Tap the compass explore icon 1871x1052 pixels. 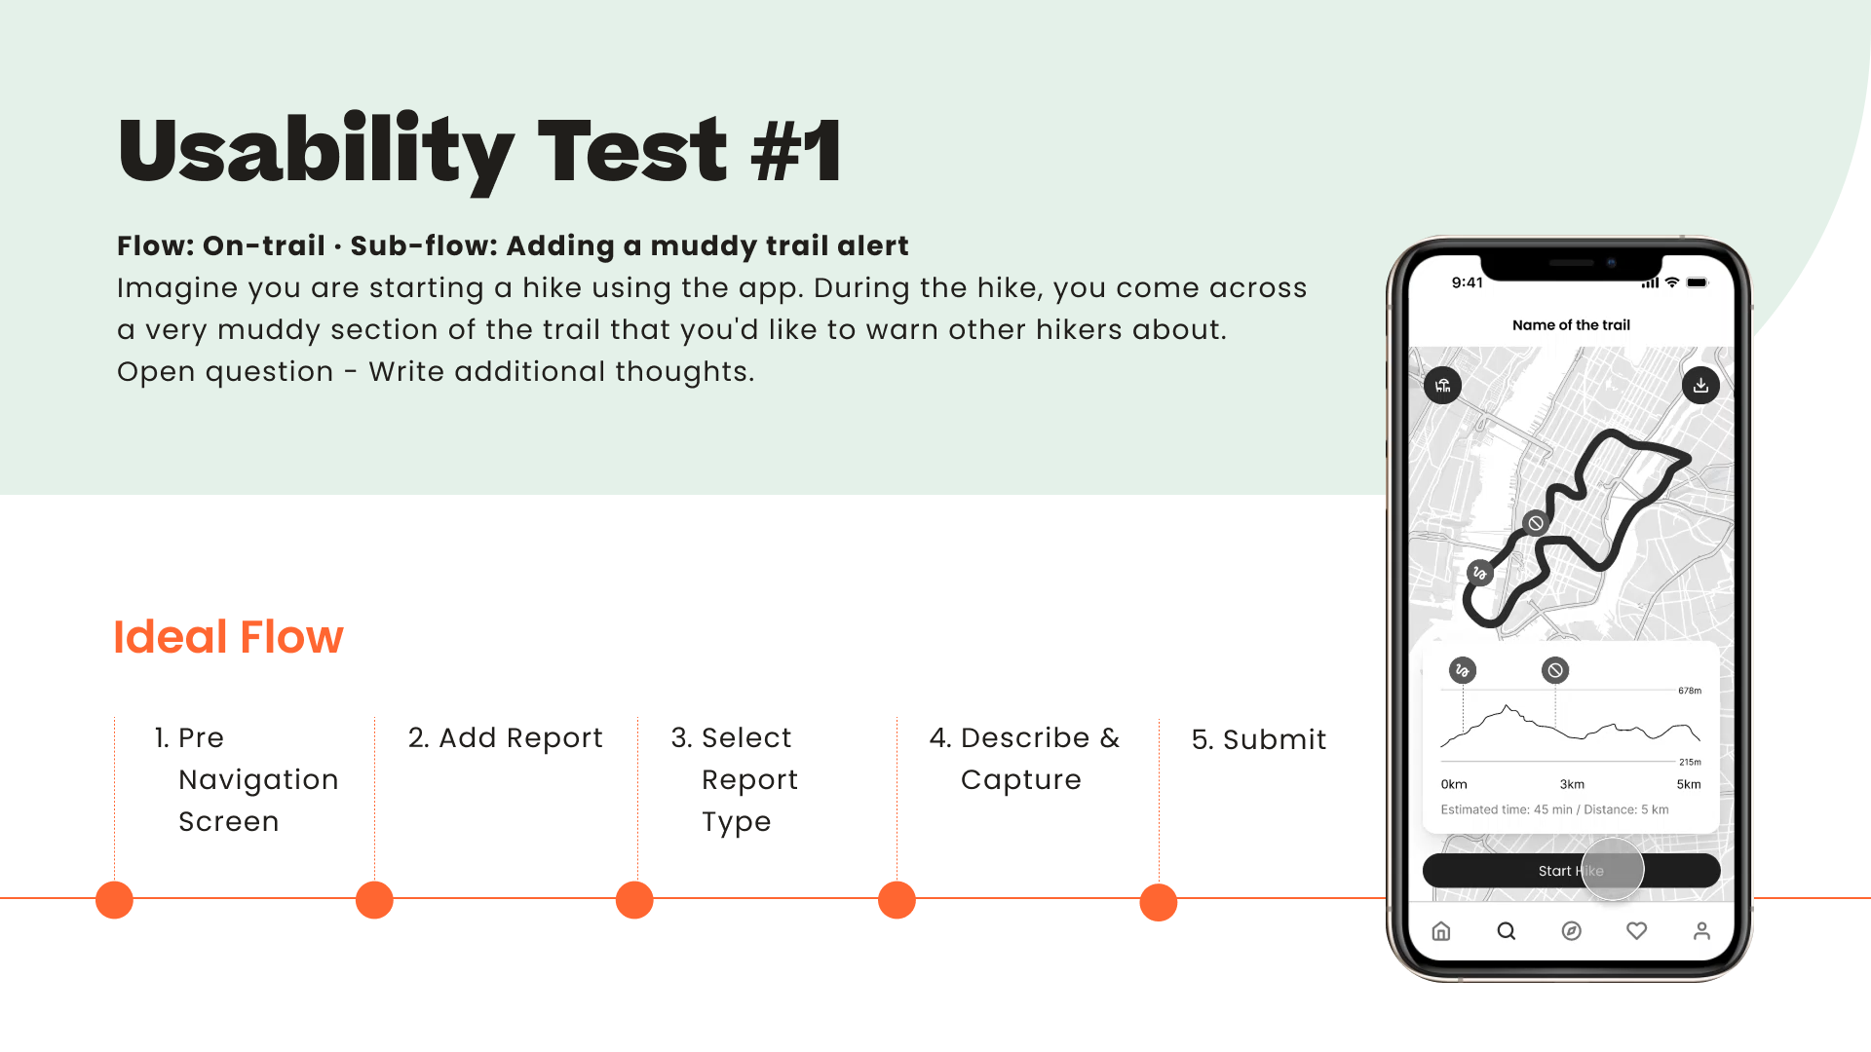(x=1571, y=931)
